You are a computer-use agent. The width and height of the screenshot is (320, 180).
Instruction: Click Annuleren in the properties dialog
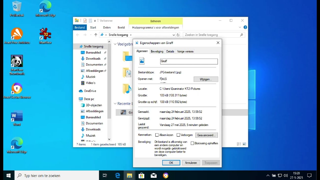click(x=191, y=163)
